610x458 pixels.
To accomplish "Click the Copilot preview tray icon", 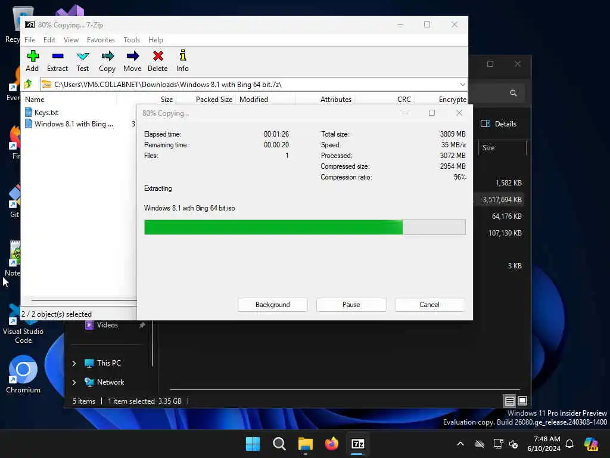I will [592, 444].
